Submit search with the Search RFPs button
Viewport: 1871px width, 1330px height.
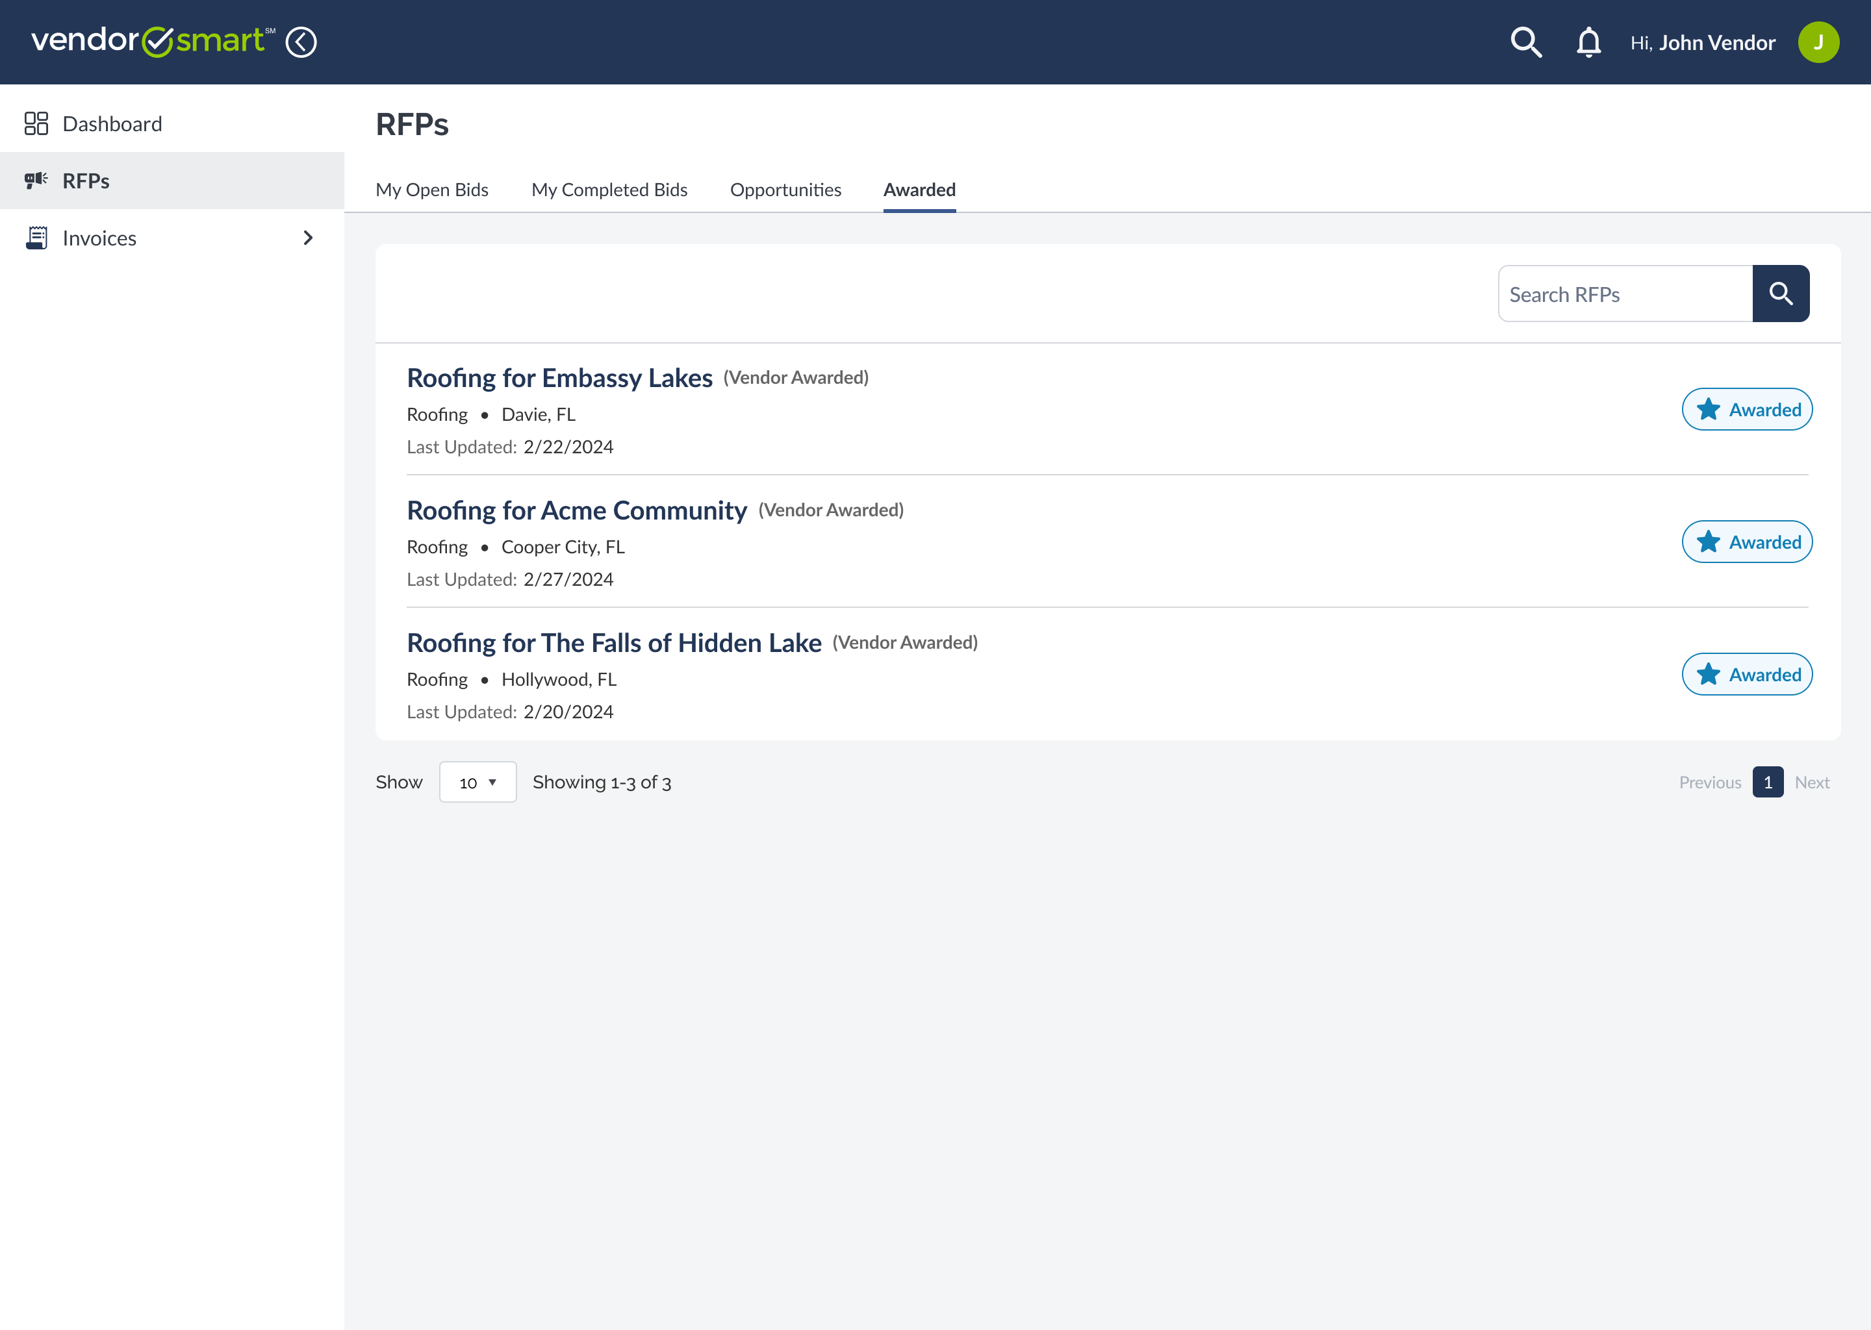pyautogui.click(x=1780, y=293)
